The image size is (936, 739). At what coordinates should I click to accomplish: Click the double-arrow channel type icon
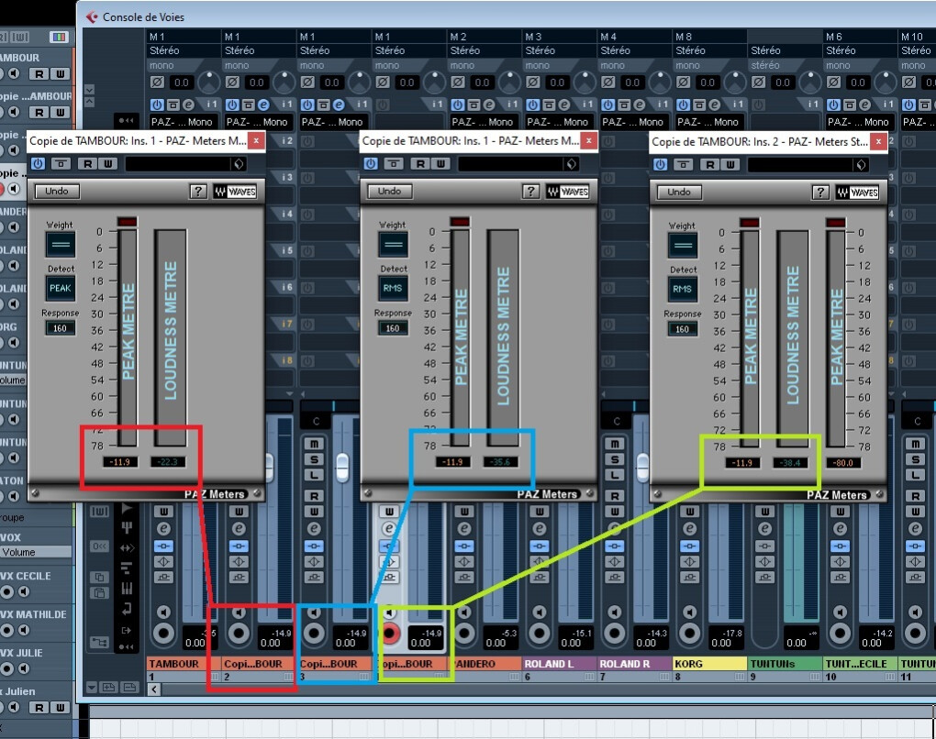coord(127,548)
